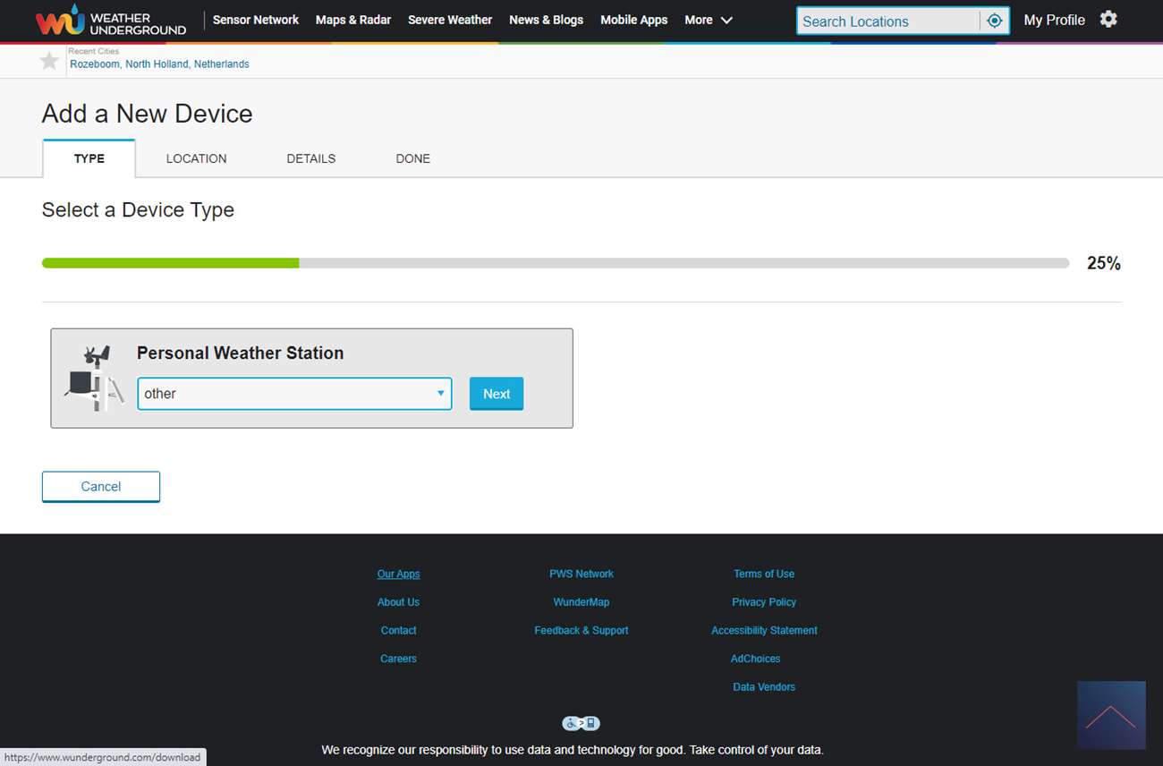Click the scroll-to-top arrow button
The width and height of the screenshot is (1163, 766).
pyautogui.click(x=1111, y=715)
